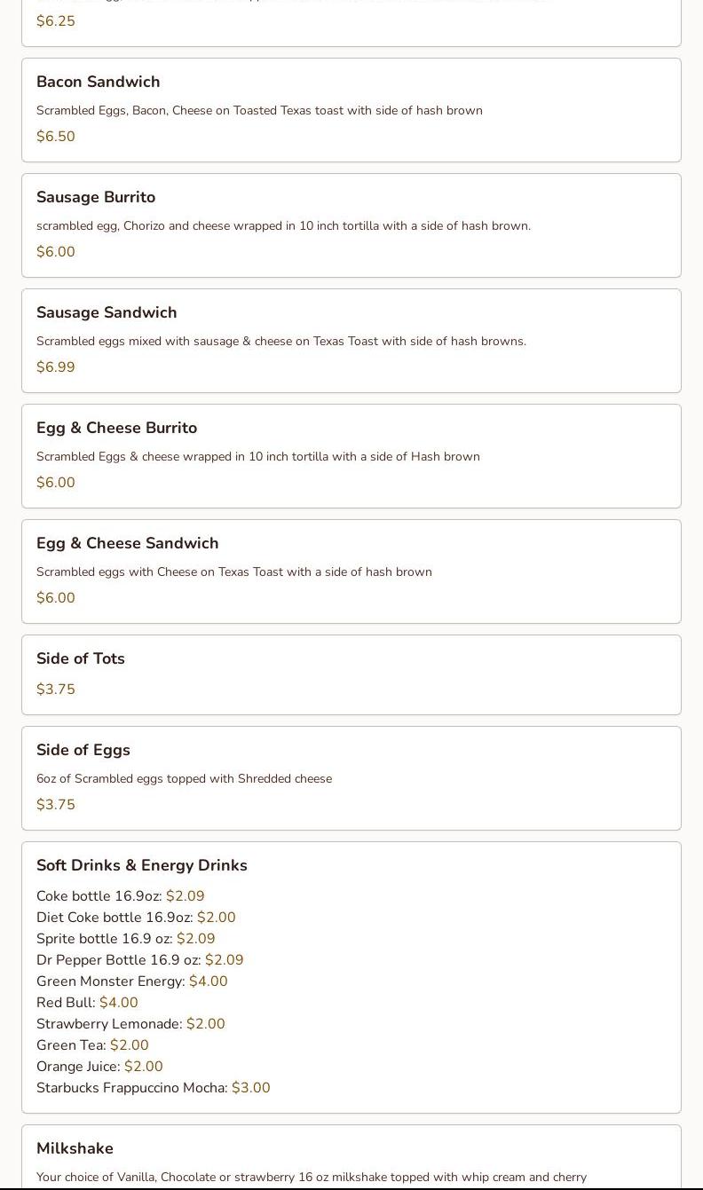
Task: Select the Coke bottle 16.9oz line
Action: point(121,896)
